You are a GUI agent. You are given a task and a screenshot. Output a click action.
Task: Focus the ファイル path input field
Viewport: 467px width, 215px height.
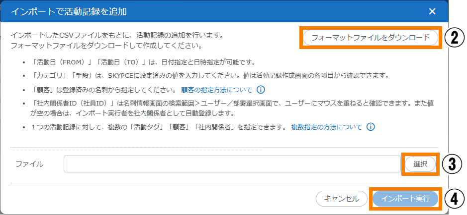(x=232, y=164)
